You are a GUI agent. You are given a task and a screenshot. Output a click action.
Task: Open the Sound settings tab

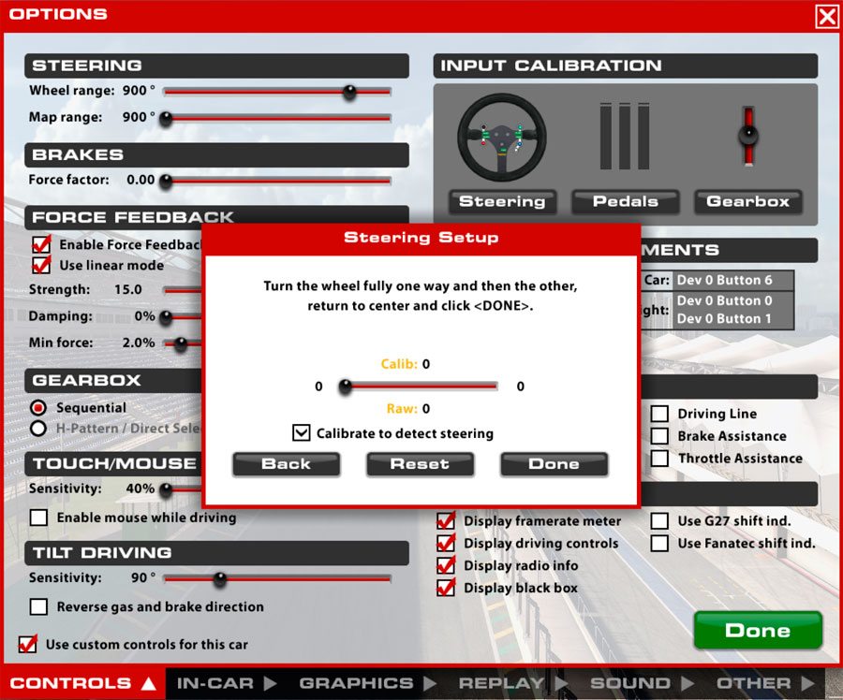[640, 683]
